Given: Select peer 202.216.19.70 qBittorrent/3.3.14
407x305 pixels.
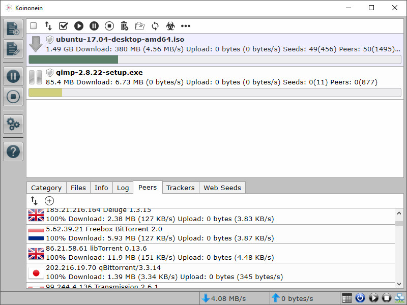Looking at the screenshot, I should [x=211, y=272].
